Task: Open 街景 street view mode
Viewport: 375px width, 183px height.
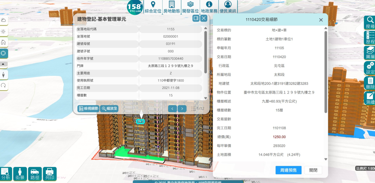Action: point(20,174)
